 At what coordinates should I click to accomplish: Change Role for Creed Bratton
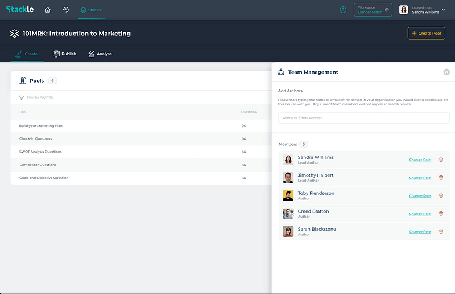420,214
